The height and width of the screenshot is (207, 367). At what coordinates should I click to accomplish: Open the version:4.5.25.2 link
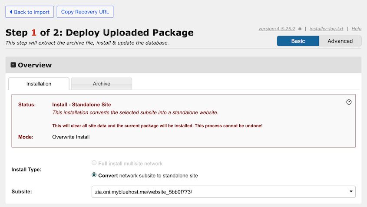(x=277, y=29)
